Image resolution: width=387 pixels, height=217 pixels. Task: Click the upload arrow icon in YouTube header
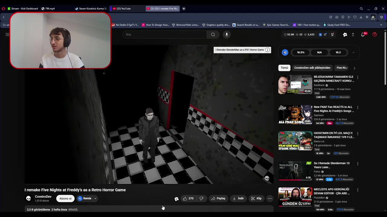353,34
